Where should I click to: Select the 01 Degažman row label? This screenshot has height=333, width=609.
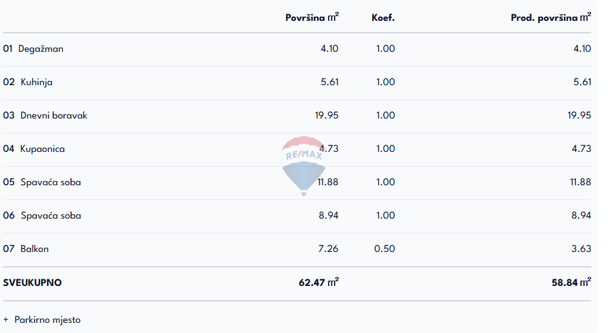click(33, 49)
